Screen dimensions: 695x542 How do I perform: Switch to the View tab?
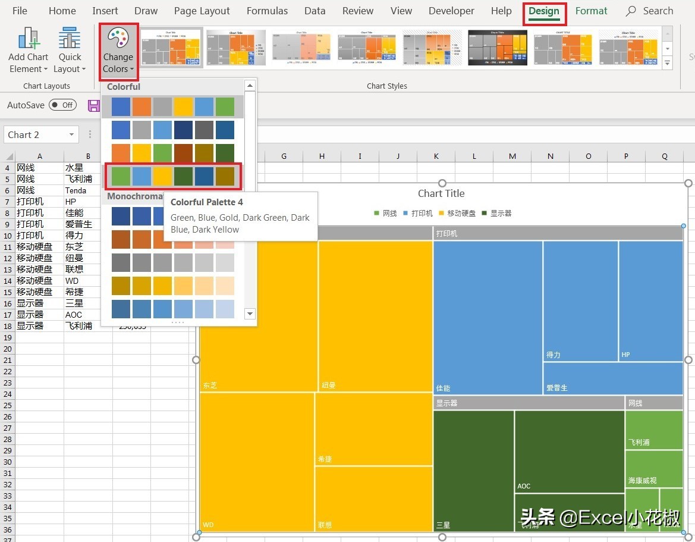click(401, 11)
